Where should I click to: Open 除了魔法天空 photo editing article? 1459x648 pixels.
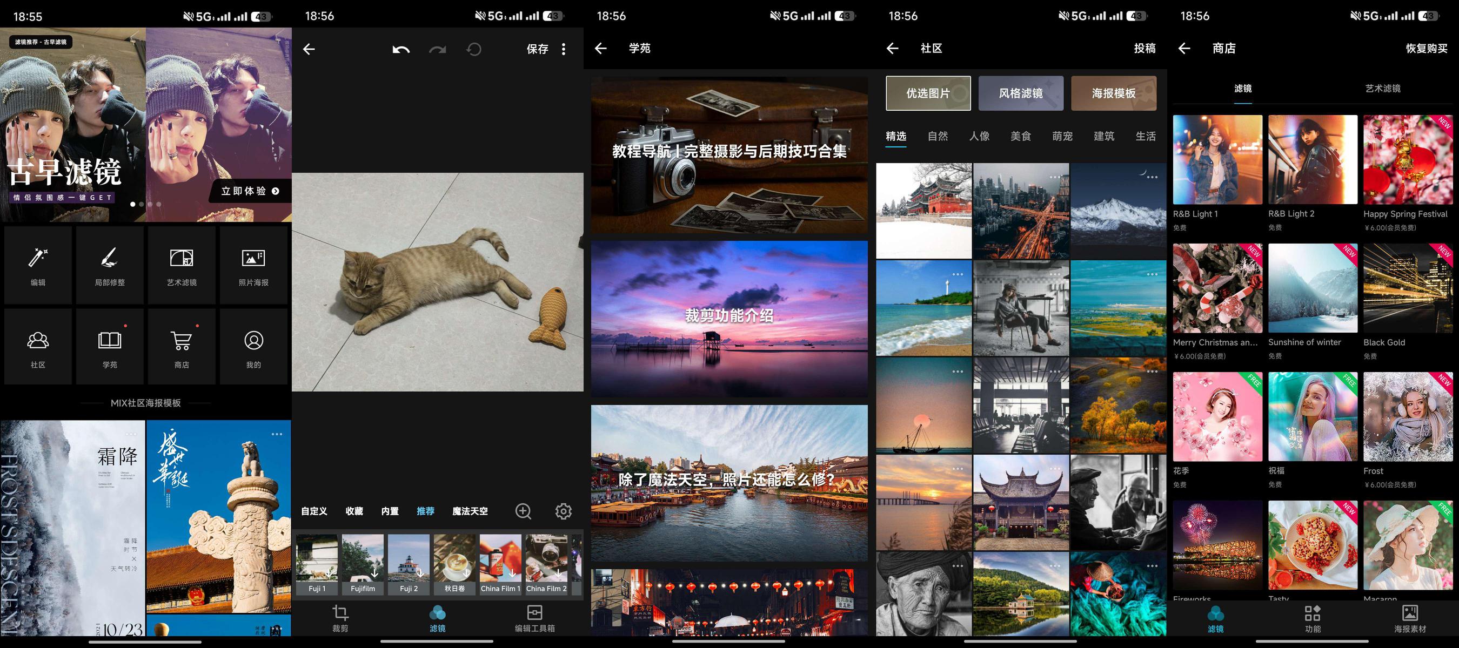click(729, 483)
